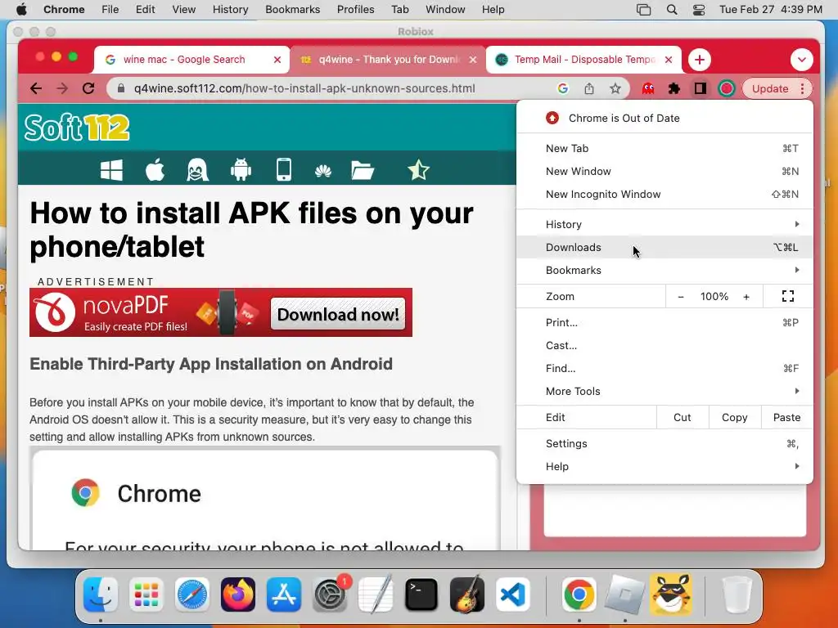Click the browser forward arrow
This screenshot has height=628, width=838.
pyautogui.click(x=62, y=88)
